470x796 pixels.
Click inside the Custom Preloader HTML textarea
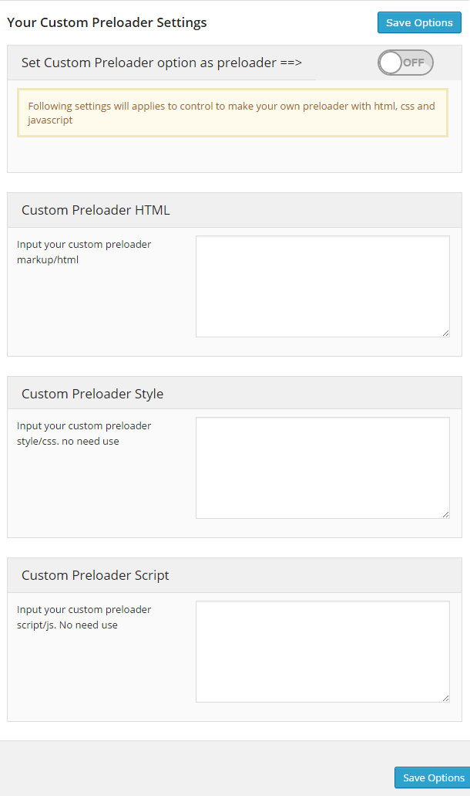click(x=322, y=286)
